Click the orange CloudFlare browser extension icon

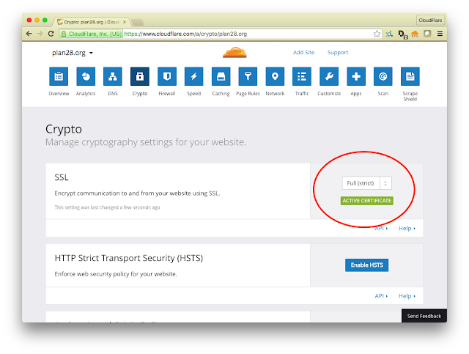click(x=415, y=34)
